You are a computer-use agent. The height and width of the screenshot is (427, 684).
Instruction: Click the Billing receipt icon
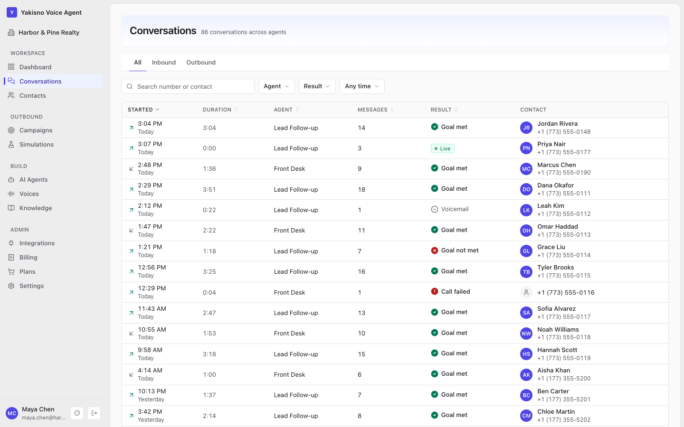coord(11,258)
